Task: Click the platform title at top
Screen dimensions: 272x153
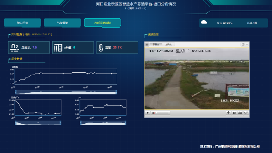Action: [136, 4]
